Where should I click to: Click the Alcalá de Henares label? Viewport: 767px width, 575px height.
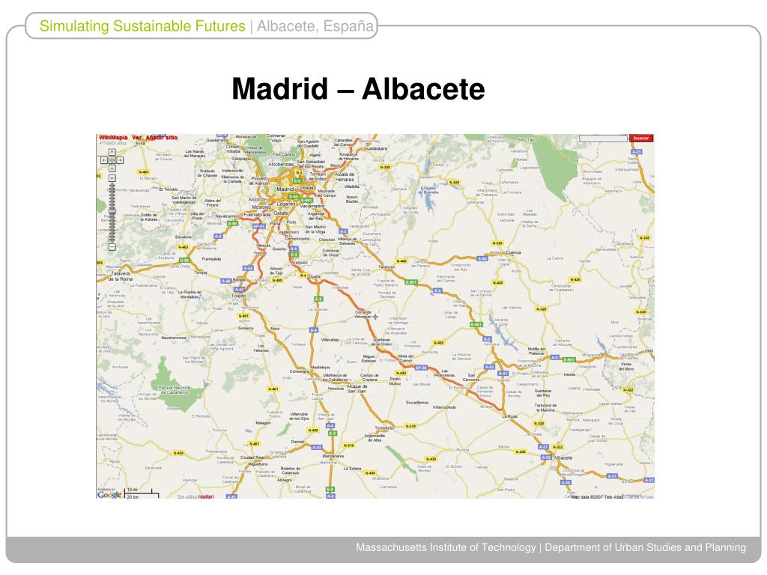click(345, 177)
